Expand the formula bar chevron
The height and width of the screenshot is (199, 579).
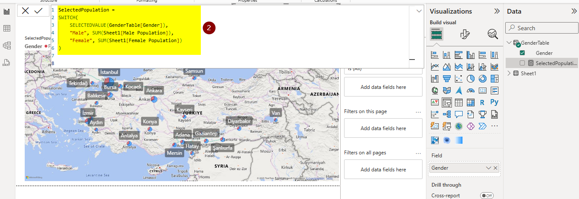419,11
